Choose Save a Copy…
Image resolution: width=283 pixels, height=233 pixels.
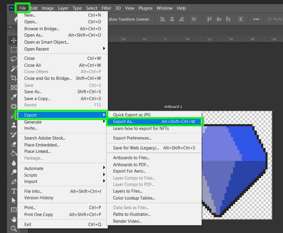(63, 99)
